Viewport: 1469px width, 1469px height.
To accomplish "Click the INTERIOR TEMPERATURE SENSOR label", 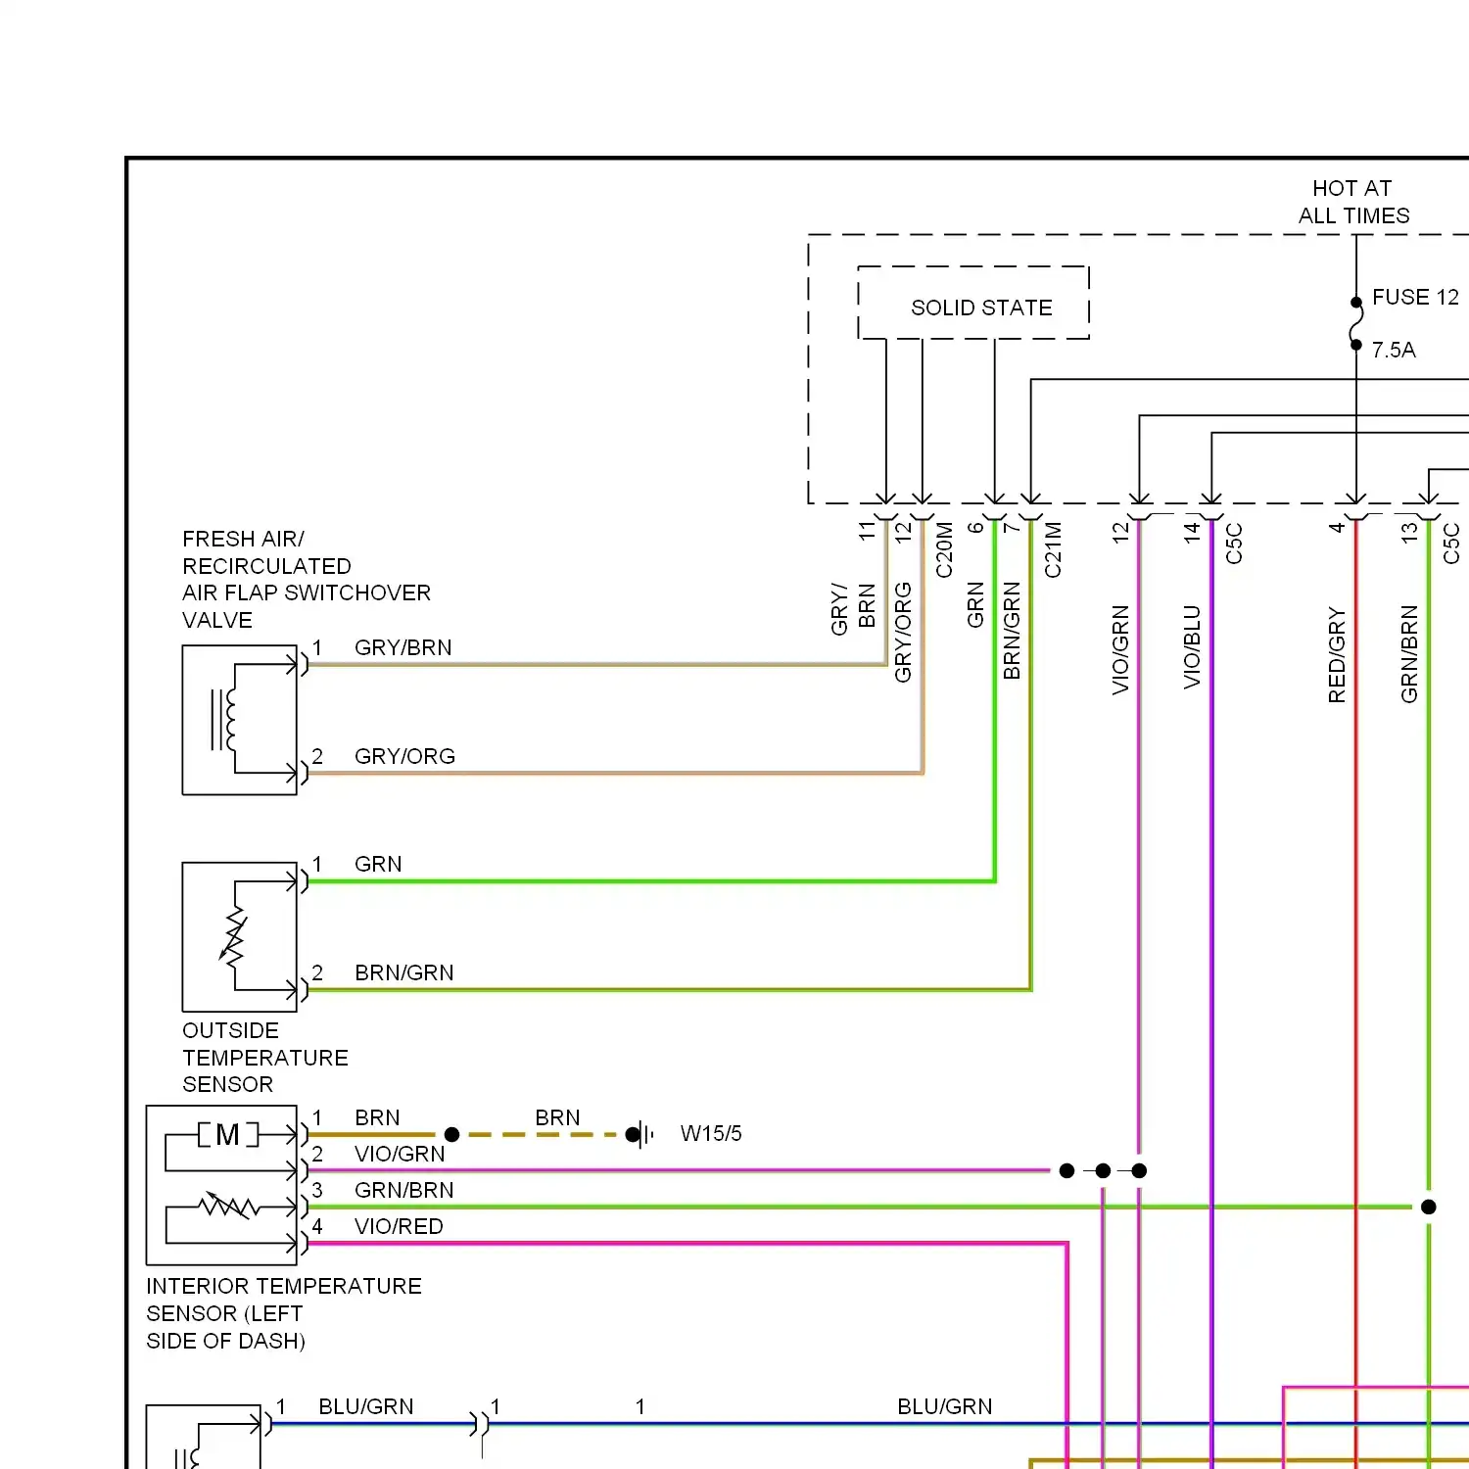I will [284, 1313].
